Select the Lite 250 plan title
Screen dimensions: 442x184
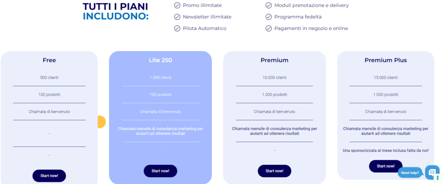pos(161,60)
